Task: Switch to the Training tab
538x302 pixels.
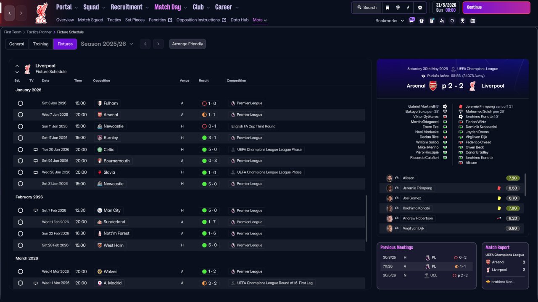Action: (x=41, y=44)
